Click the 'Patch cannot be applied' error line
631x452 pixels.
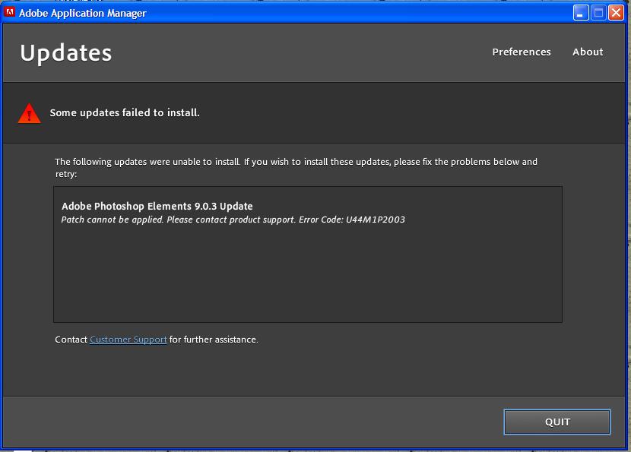(x=233, y=220)
